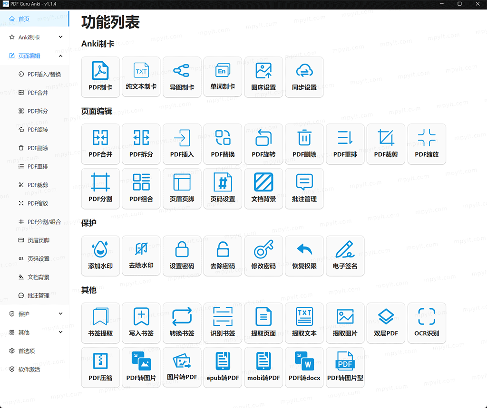Open the PDF制卡 tool
This screenshot has width=487, height=408.
(x=100, y=77)
